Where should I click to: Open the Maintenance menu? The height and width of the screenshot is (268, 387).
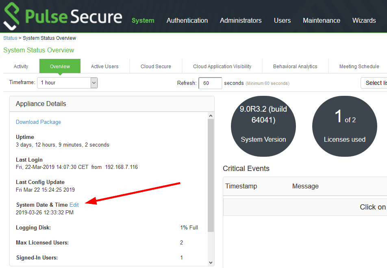click(x=321, y=20)
